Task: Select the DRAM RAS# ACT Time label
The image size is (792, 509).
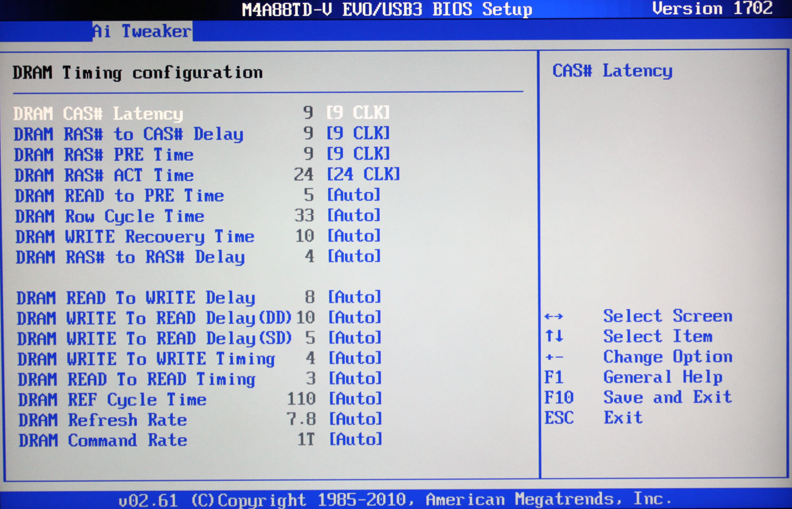Action: (x=103, y=175)
